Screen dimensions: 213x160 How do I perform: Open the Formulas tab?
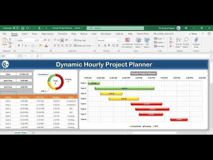63,34
